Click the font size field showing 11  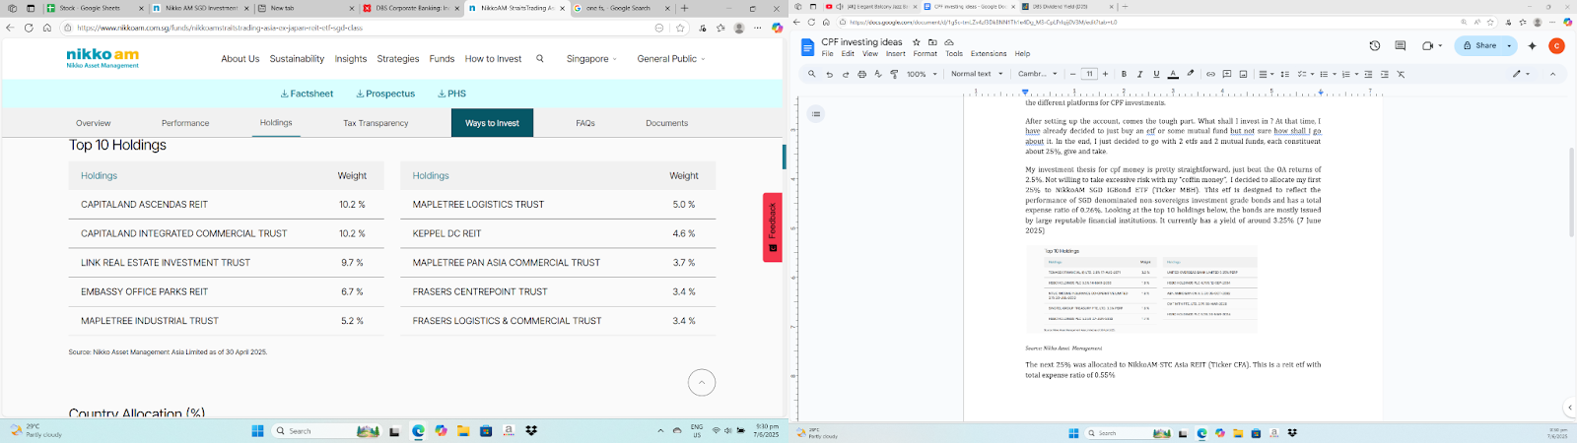1089,74
